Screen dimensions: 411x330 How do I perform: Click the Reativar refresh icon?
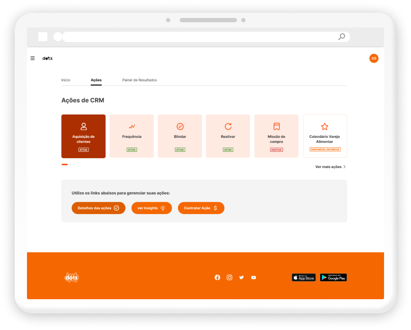click(x=228, y=126)
